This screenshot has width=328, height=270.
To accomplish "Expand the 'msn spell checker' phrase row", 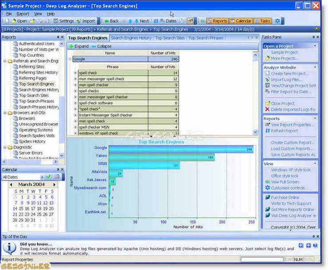I will 75,85.
